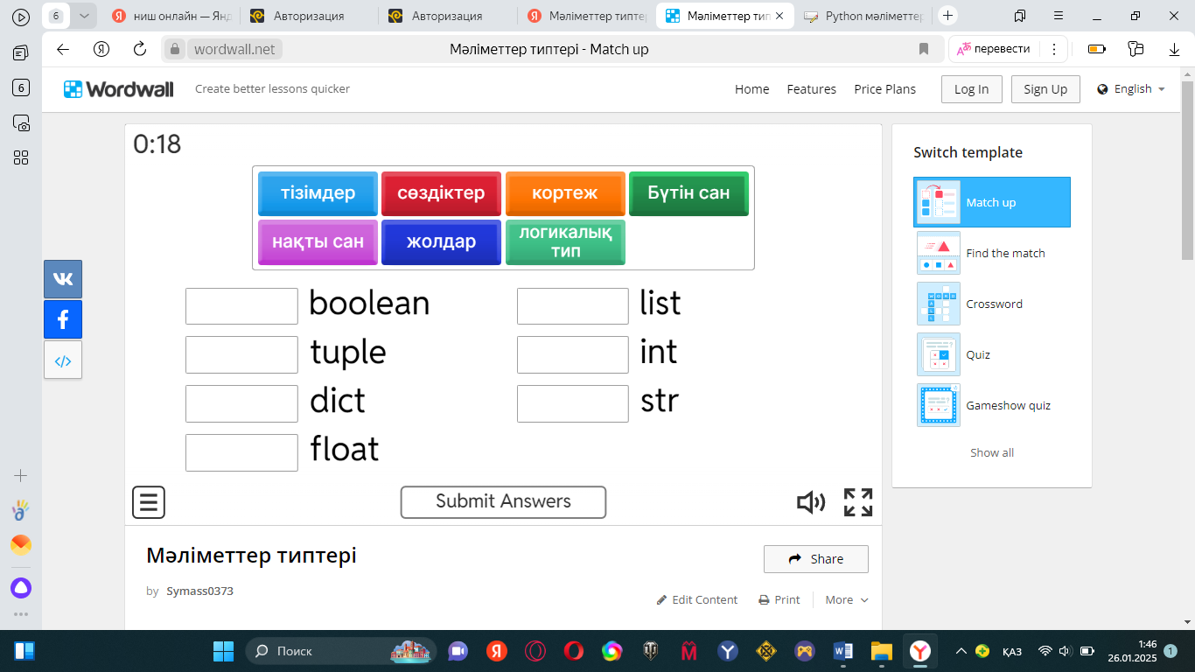
Task: Click Show all templates
Action: coord(992,453)
